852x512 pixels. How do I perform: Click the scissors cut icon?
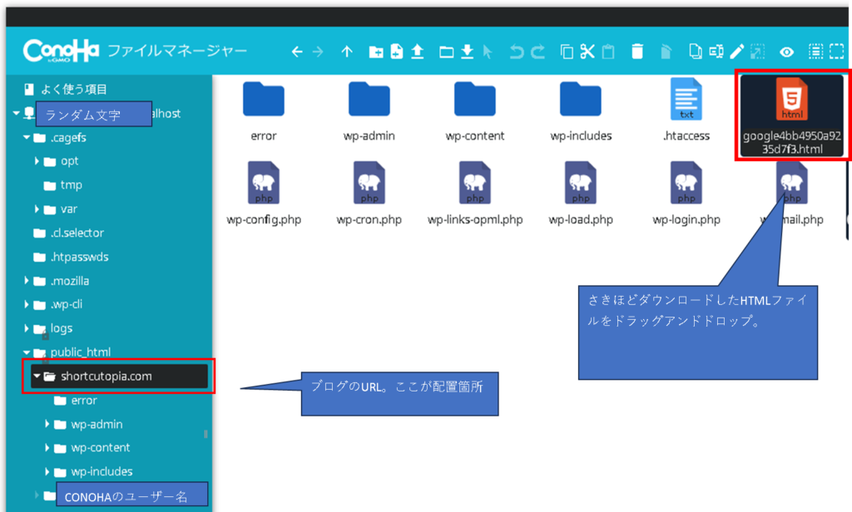(x=587, y=52)
